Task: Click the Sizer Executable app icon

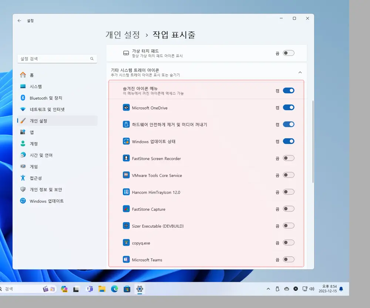Action: 126,225
